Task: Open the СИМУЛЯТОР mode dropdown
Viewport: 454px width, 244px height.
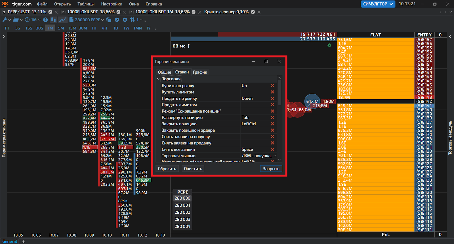Action: pos(378,4)
